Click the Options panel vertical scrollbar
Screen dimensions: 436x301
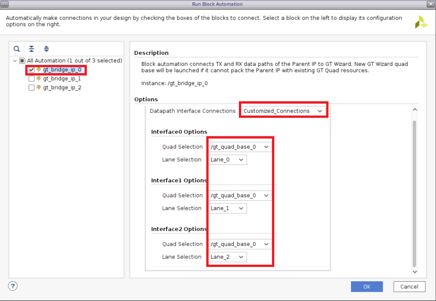click(414, 193)
